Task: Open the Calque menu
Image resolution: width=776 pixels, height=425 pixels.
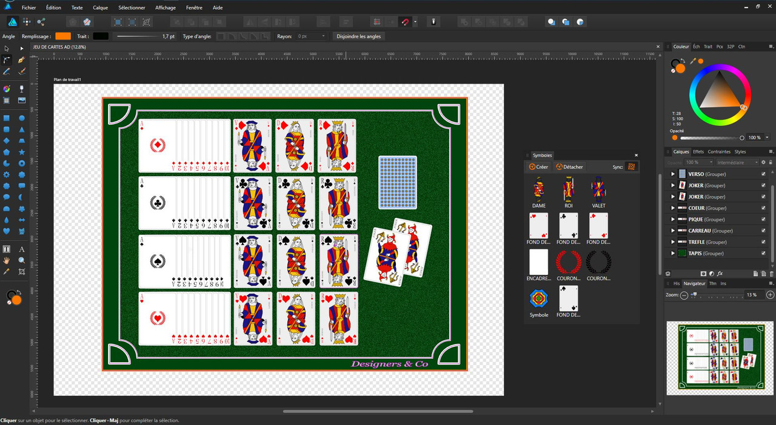Action: click(x=101, y=8)
